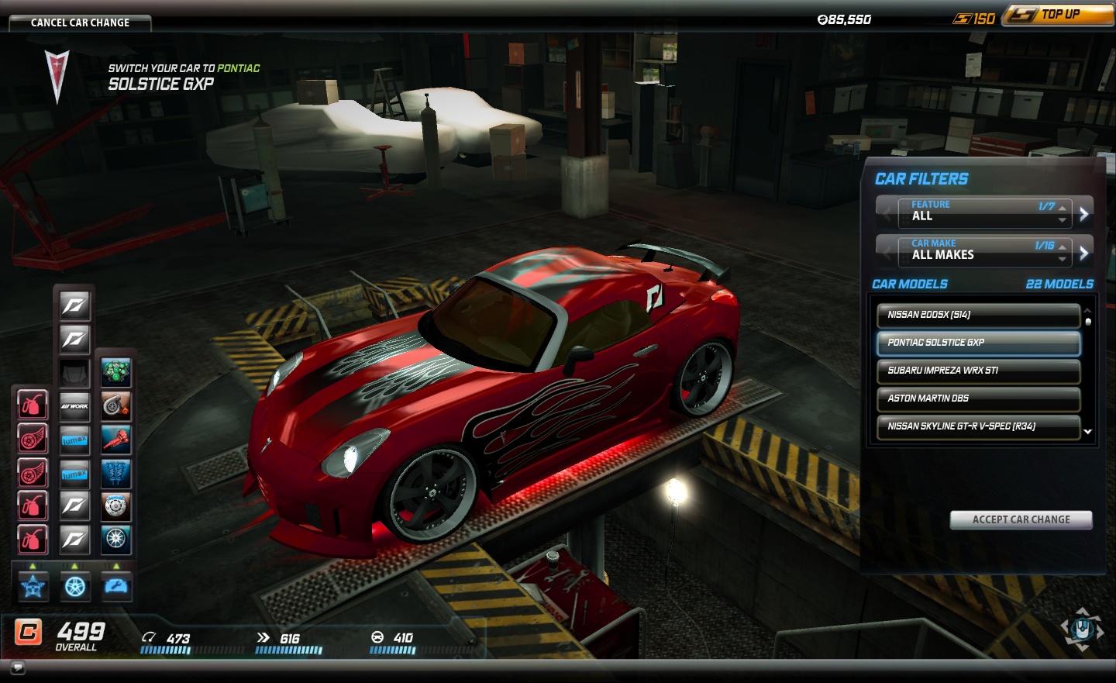Open the chat bubble icon at bottom left
This screenshot has width=1116, height=683.
[18, 667]
